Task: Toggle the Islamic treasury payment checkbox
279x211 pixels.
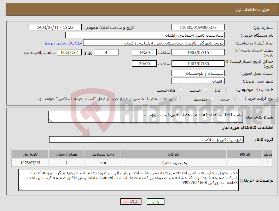Action: pos(178,98)
